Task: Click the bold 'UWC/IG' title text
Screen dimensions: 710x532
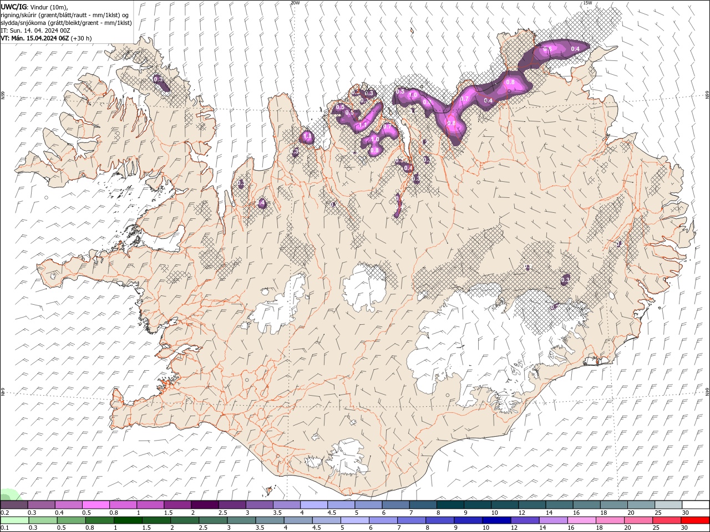Action: coord(13,7)
